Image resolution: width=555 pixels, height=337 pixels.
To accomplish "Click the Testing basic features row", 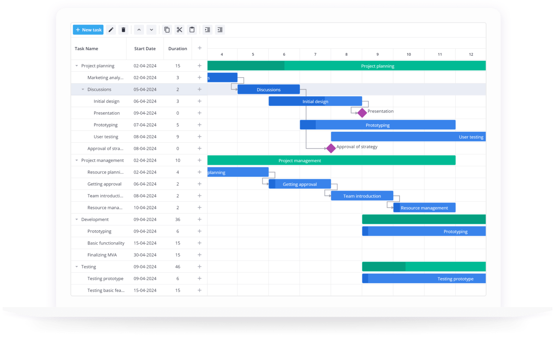I will pyautogui.click(x=139, y=290).
